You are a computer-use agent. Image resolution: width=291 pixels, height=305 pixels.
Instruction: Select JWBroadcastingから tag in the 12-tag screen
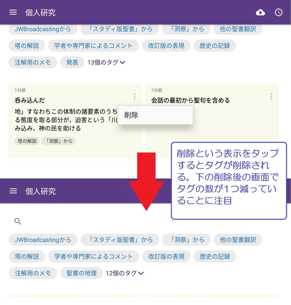[43, 240]
